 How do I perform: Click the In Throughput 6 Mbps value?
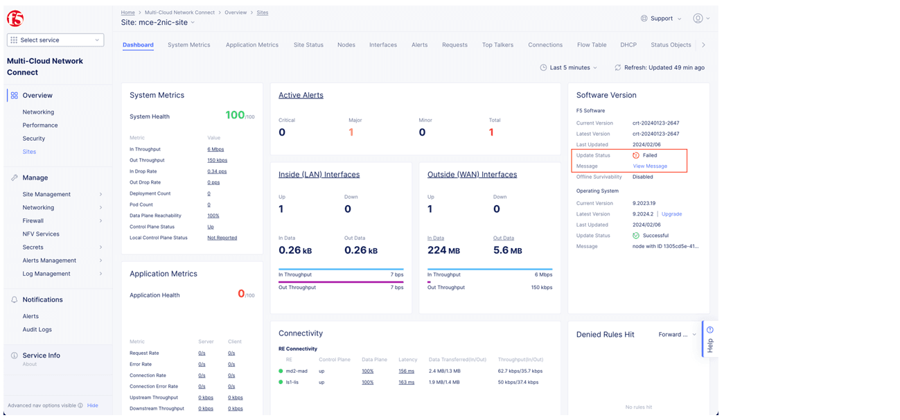[215, 150]
